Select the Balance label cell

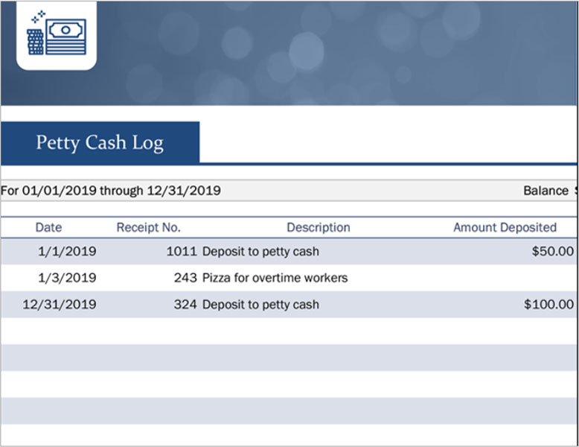click(x=545, y=191)
